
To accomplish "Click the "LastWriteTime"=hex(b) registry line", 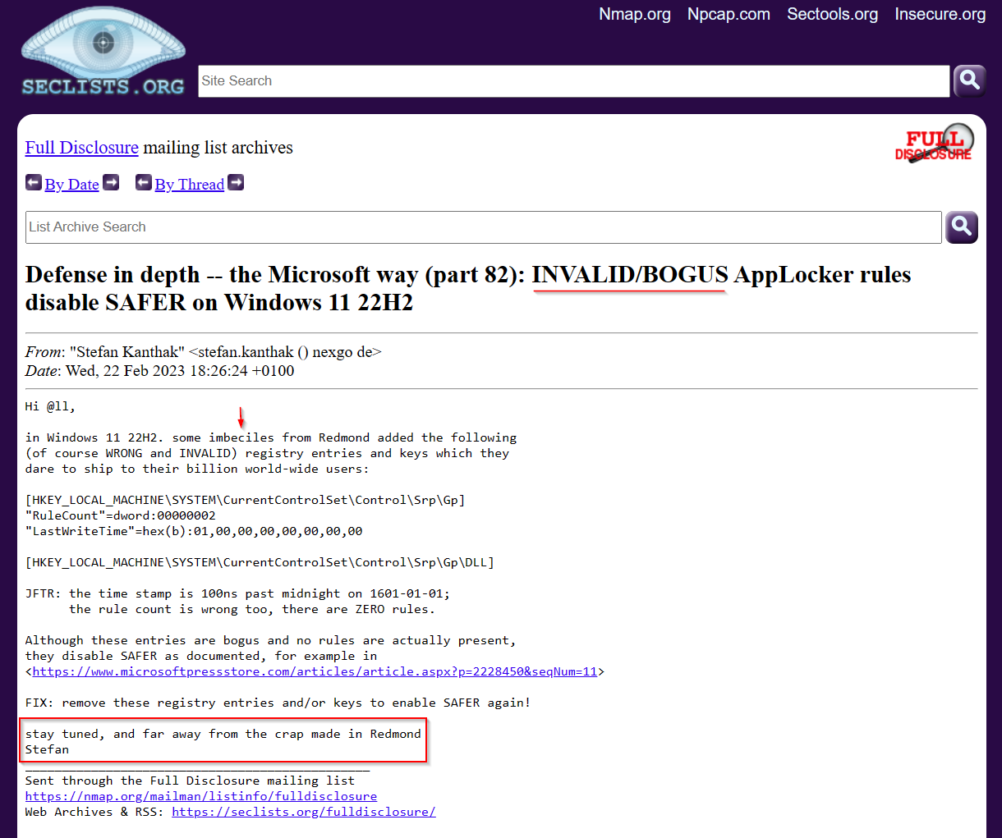I will tap(194, 531).
